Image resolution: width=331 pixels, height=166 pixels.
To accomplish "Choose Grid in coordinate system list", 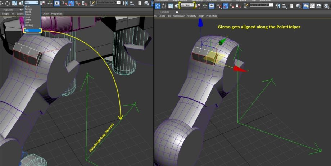I will [27, 22].
